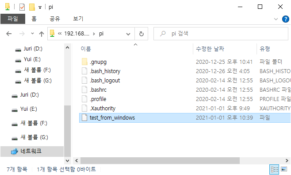This screenshot has height=175, width=291.
Task: Open Help with the blue question mark icon
Action: pyautogui.click(x=285, y=19)
